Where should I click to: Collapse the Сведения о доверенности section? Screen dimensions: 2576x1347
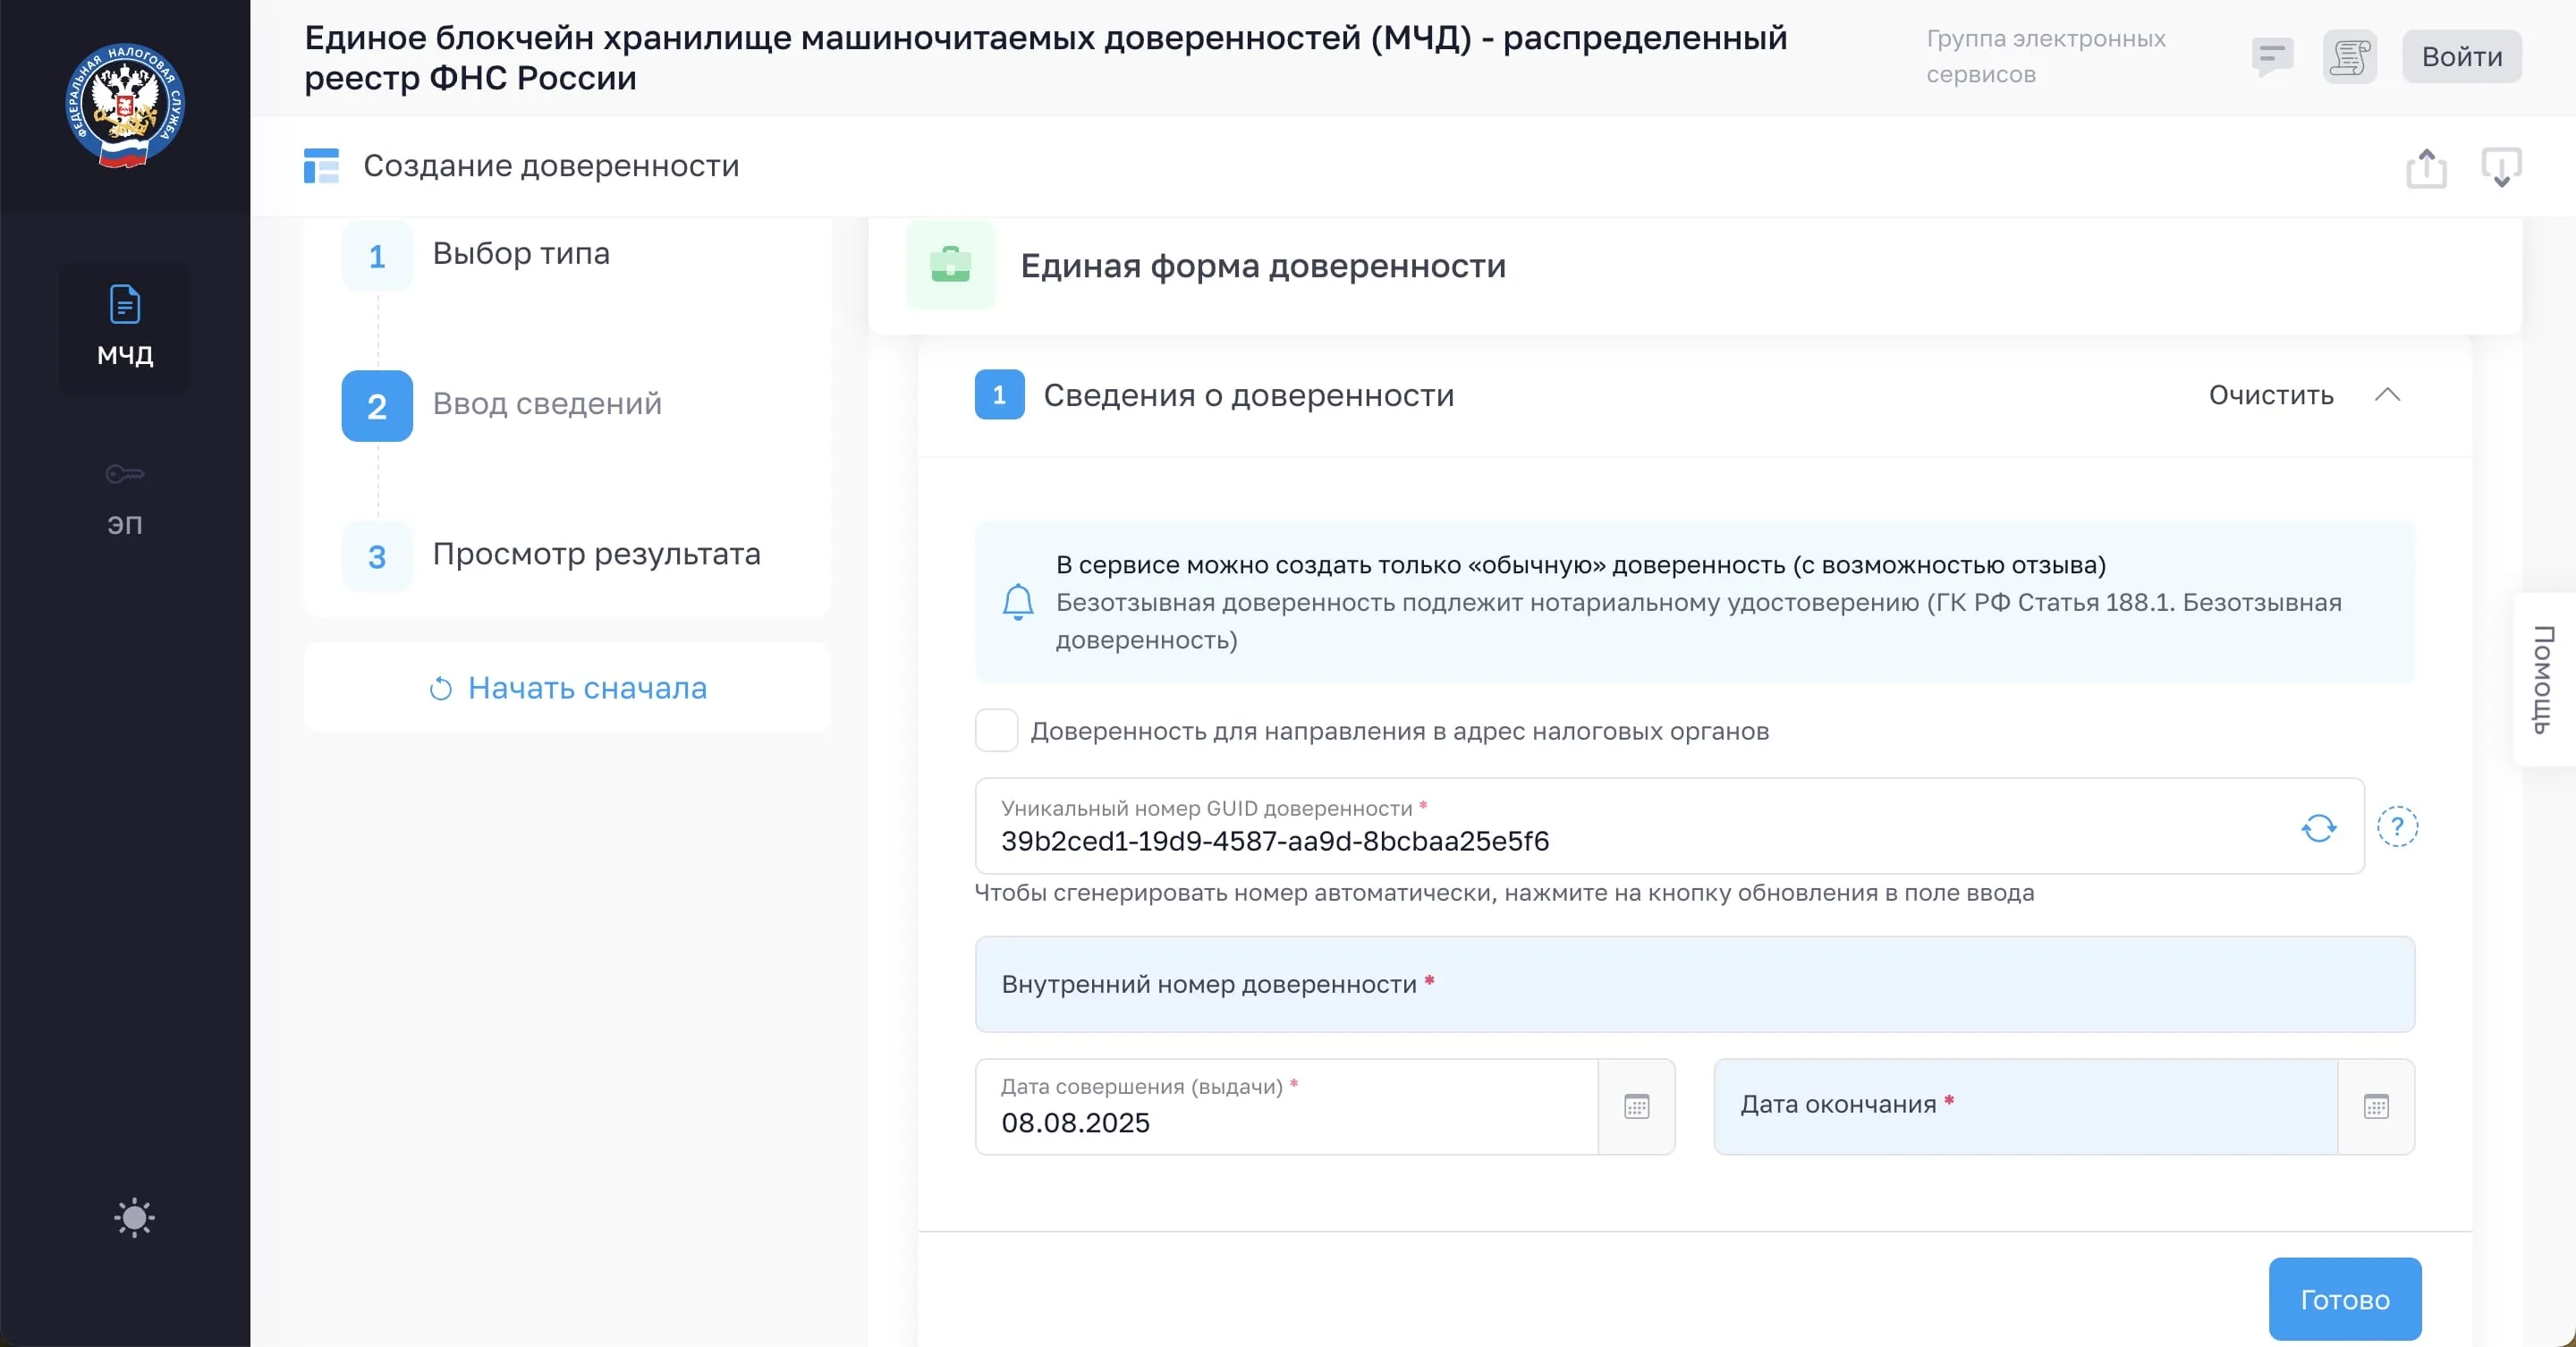coord(2387,394)
